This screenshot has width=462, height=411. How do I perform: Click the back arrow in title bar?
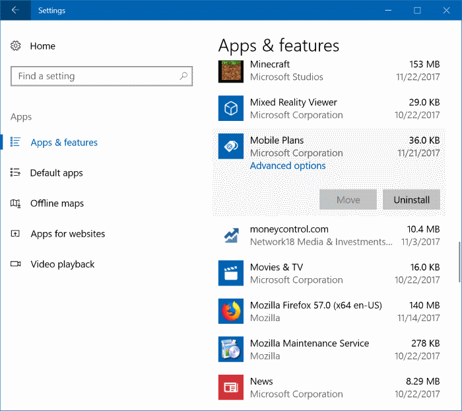(x=15, y=11)
